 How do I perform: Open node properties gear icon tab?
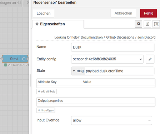pyautogui.click(x=139, y=24)
